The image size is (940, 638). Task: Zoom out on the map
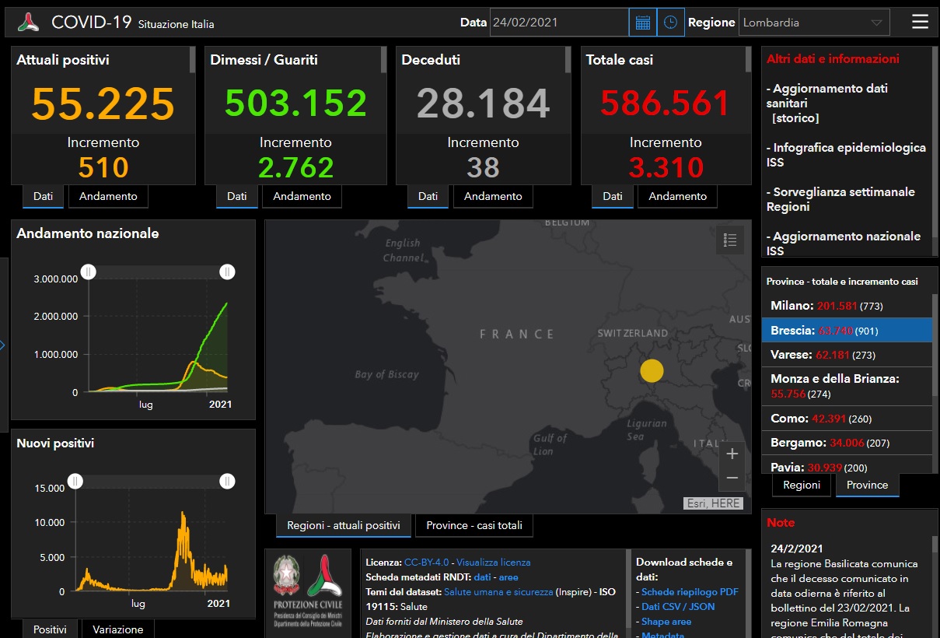(x=732, y=478)
